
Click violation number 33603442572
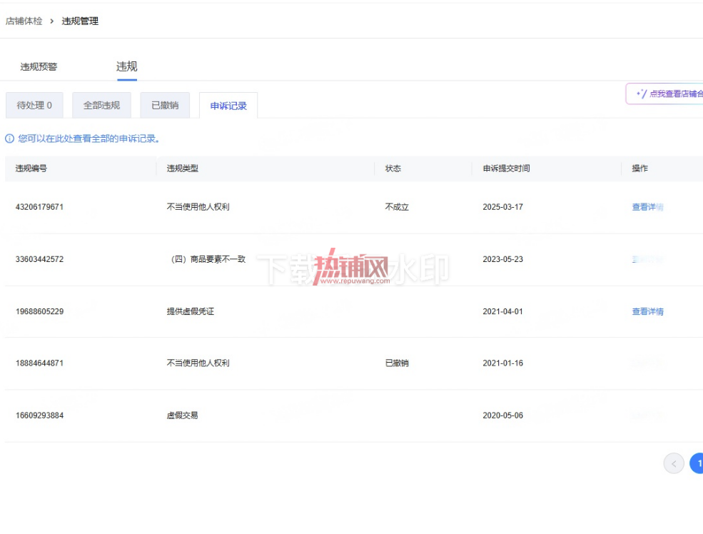pyautogui.click(x=39, y=259)
